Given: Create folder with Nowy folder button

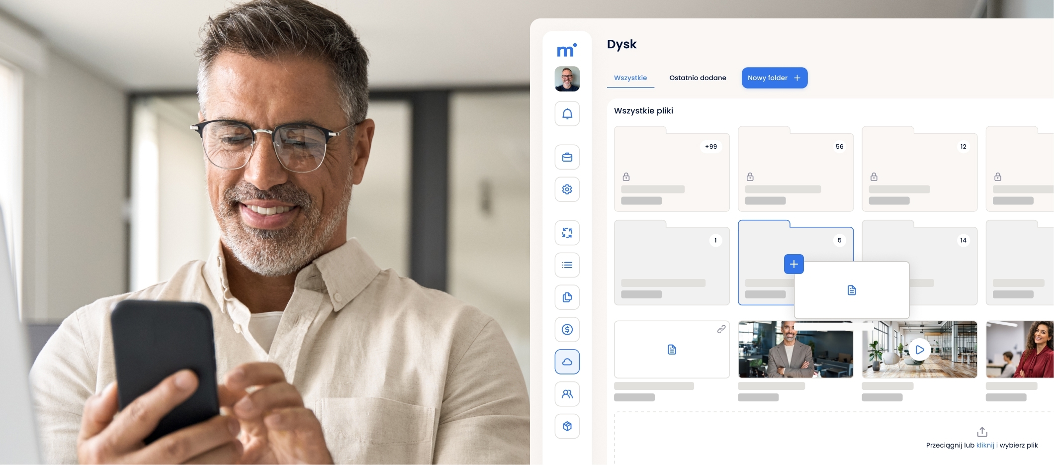Looking at the screenshot, I should [x=775, y=78].
